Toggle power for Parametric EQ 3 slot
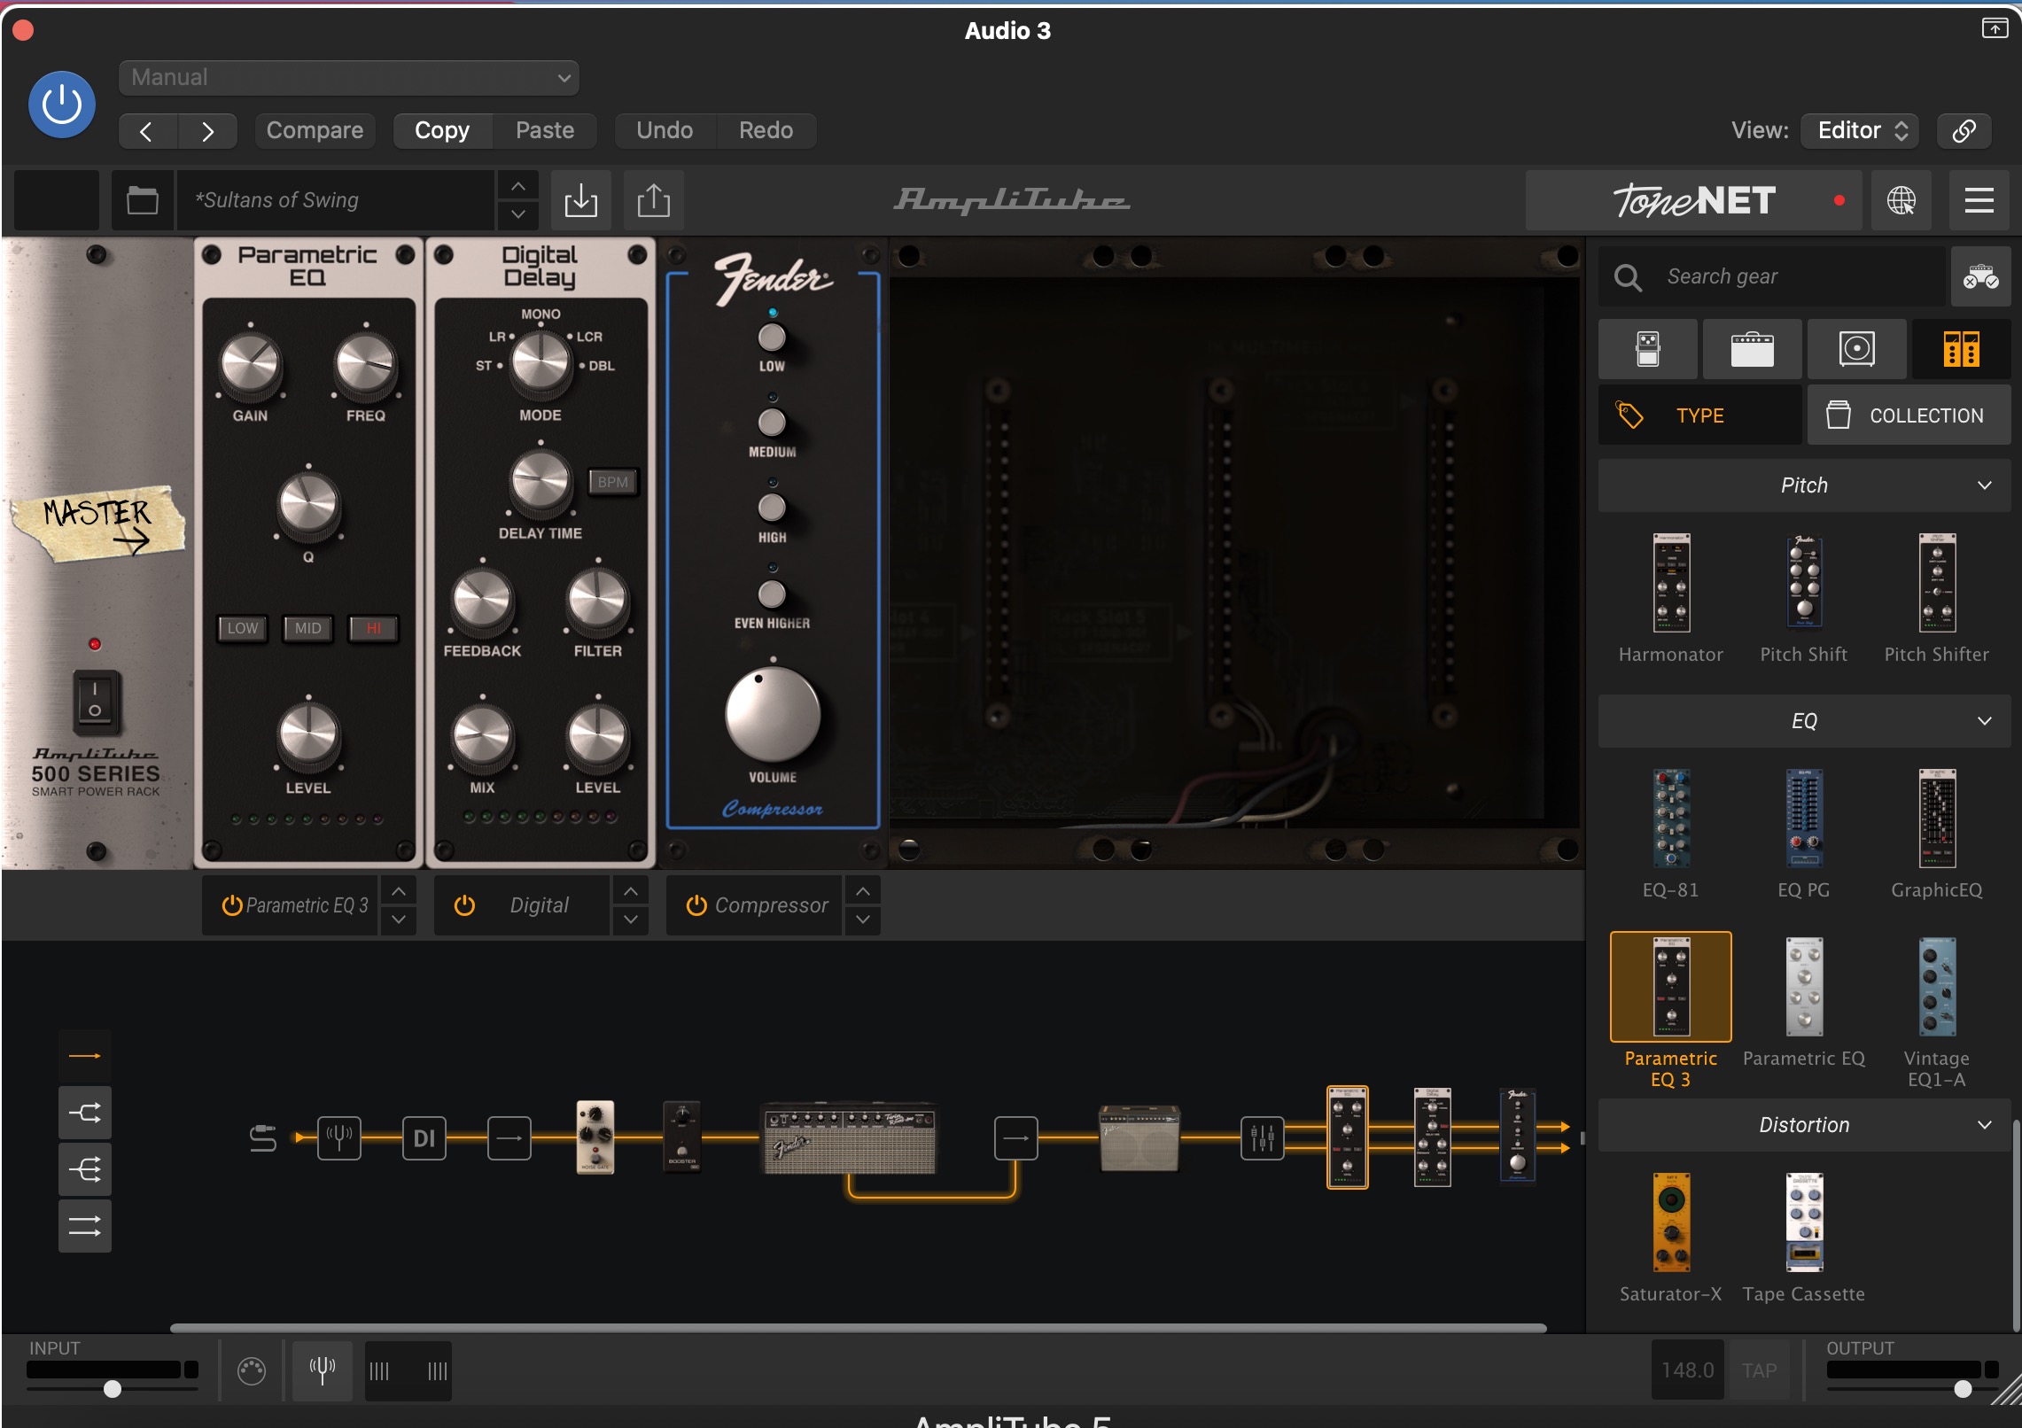2022x1428 pixels. click(x=232, y=905)
